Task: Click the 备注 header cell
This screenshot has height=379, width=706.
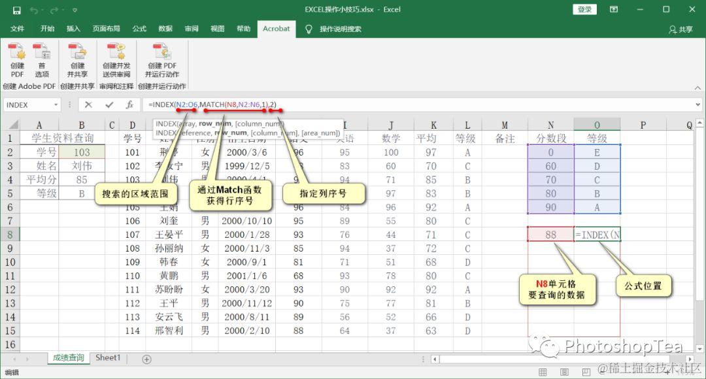Action: point(505,138)
